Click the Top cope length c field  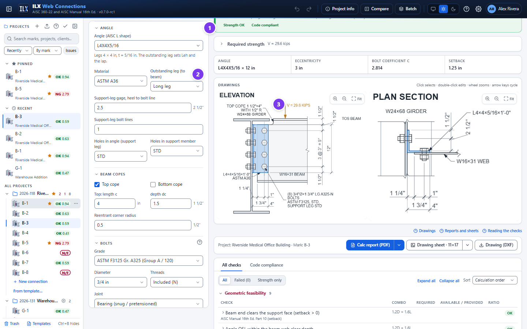point(115,204)
